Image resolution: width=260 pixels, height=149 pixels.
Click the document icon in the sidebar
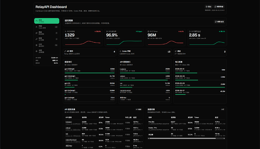point(37,45)
